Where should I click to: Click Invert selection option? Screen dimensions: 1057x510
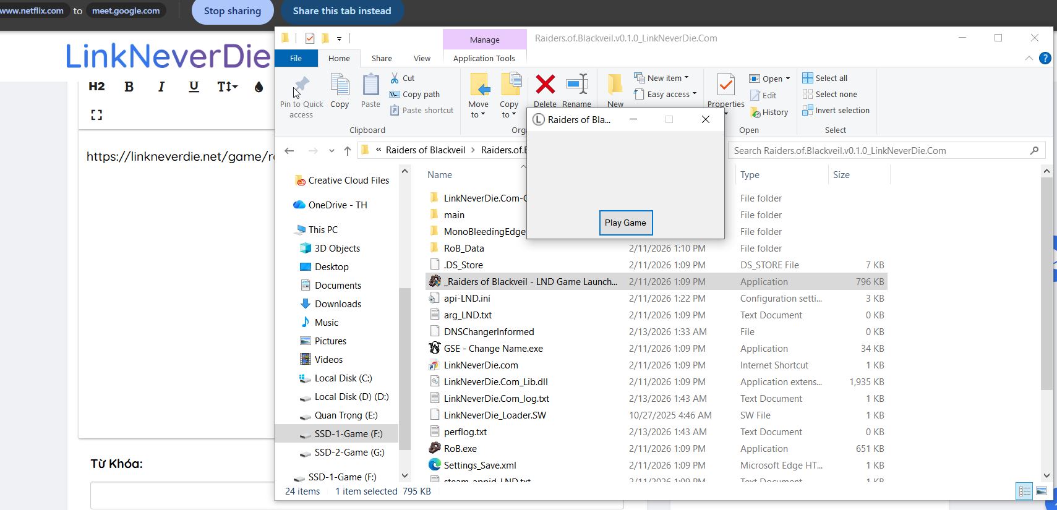coord(836,110)
